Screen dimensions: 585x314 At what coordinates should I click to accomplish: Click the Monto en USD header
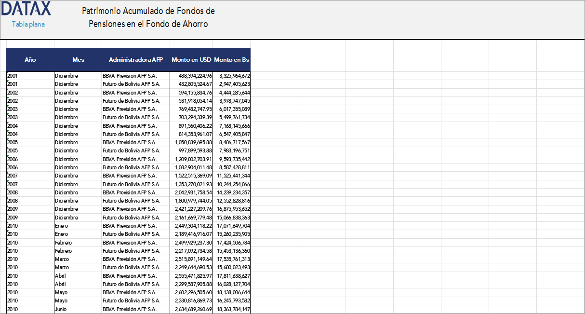point(191,60)
